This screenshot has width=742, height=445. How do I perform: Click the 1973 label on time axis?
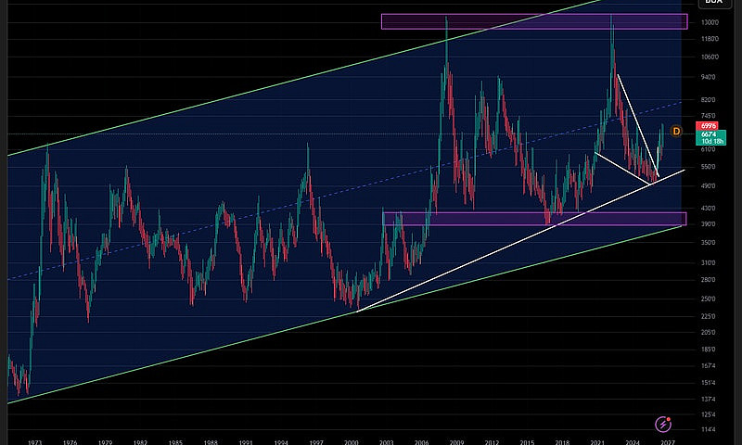(x=34, y=442)
